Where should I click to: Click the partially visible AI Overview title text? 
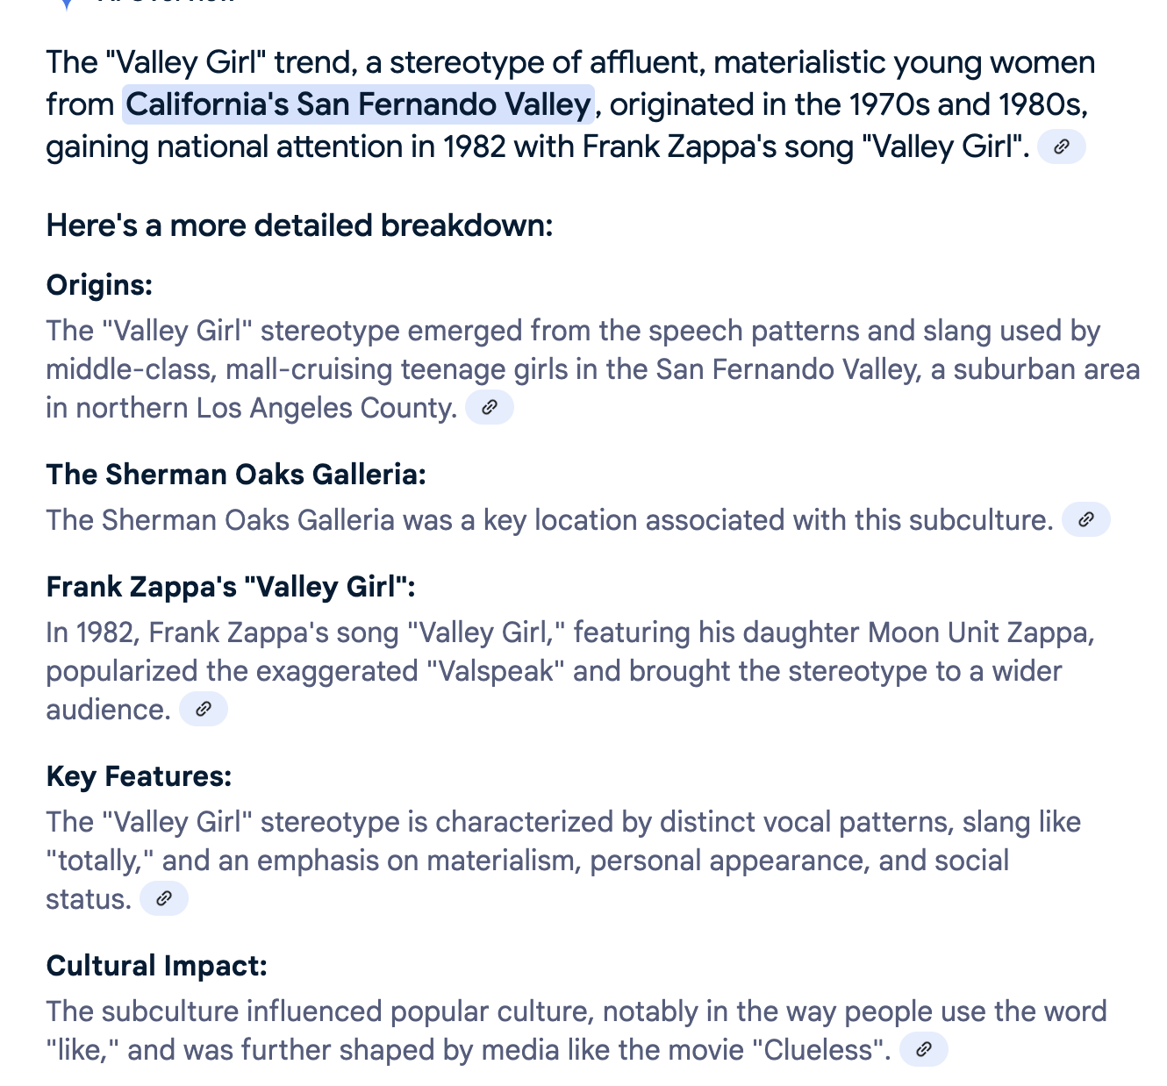[167, 3]
